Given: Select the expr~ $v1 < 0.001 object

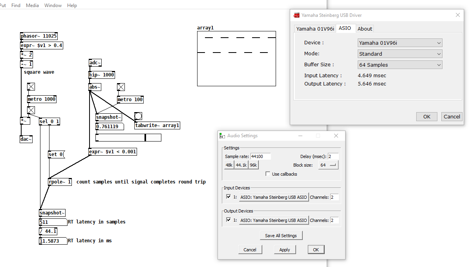Looking at the screenshot, I should [x=113, y=152].
